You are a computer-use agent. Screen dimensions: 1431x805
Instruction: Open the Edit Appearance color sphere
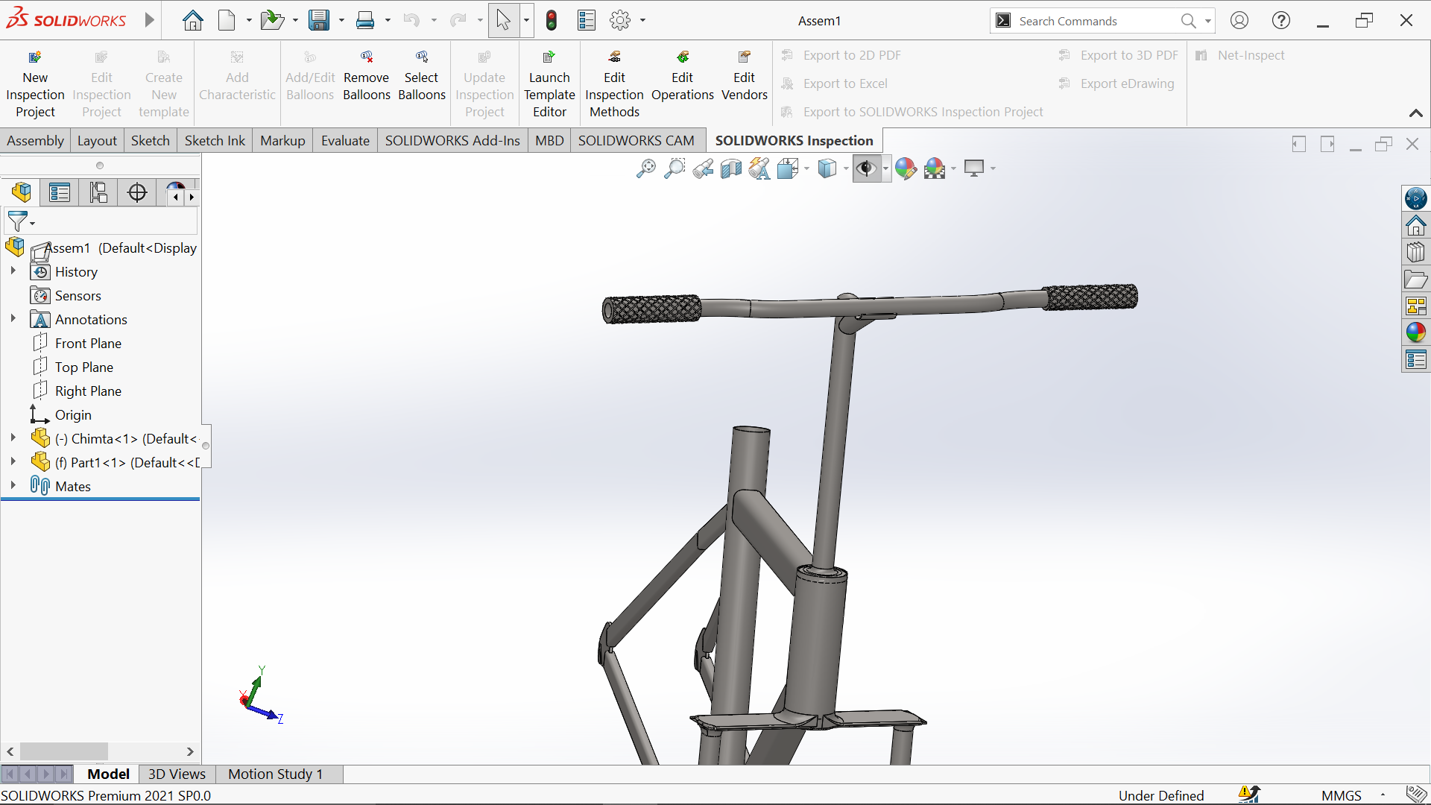906,168
